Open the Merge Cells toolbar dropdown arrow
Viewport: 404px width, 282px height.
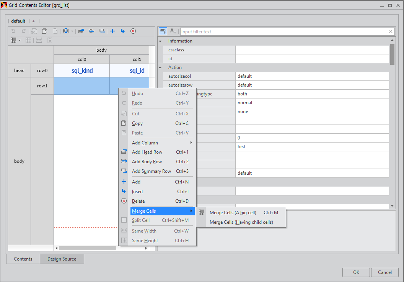point(20,40)
